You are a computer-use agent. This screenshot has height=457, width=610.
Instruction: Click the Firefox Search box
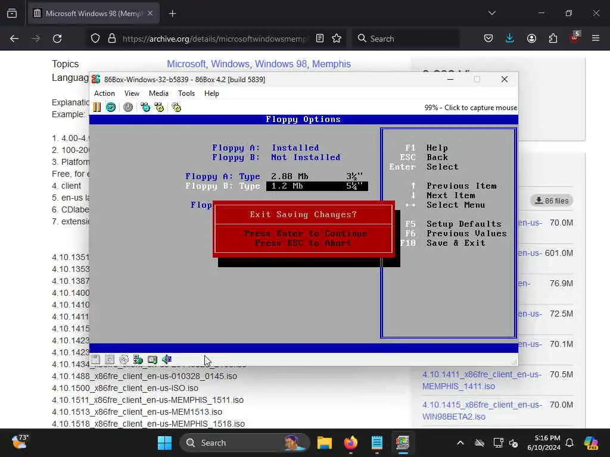(406, 39)
